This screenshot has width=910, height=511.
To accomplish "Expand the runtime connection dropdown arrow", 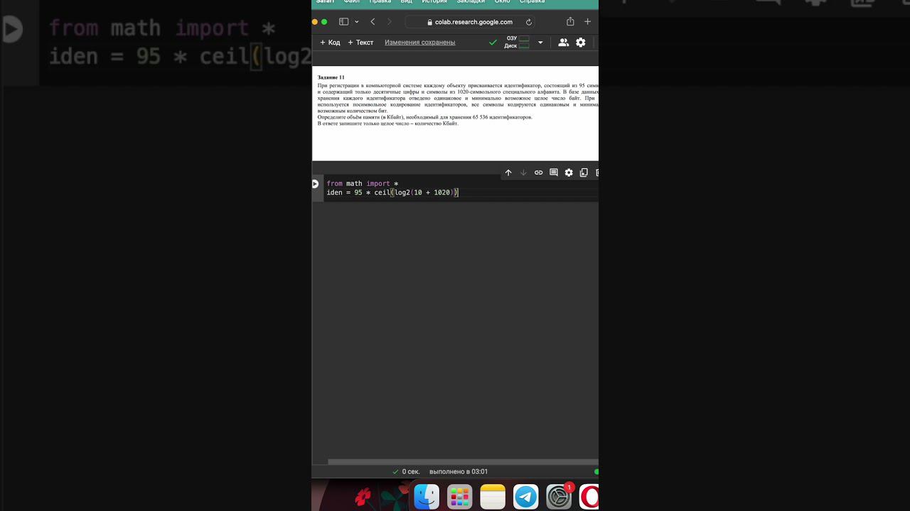I will [540, 43].
